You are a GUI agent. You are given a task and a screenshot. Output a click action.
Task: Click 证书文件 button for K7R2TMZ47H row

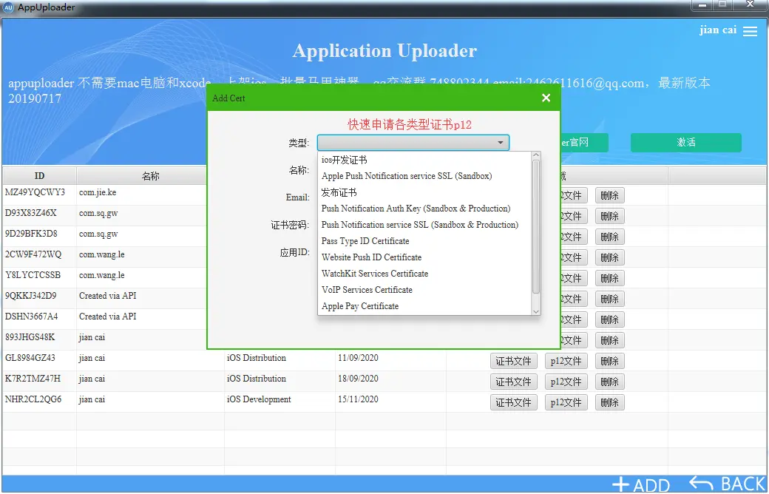coord(513,382)
